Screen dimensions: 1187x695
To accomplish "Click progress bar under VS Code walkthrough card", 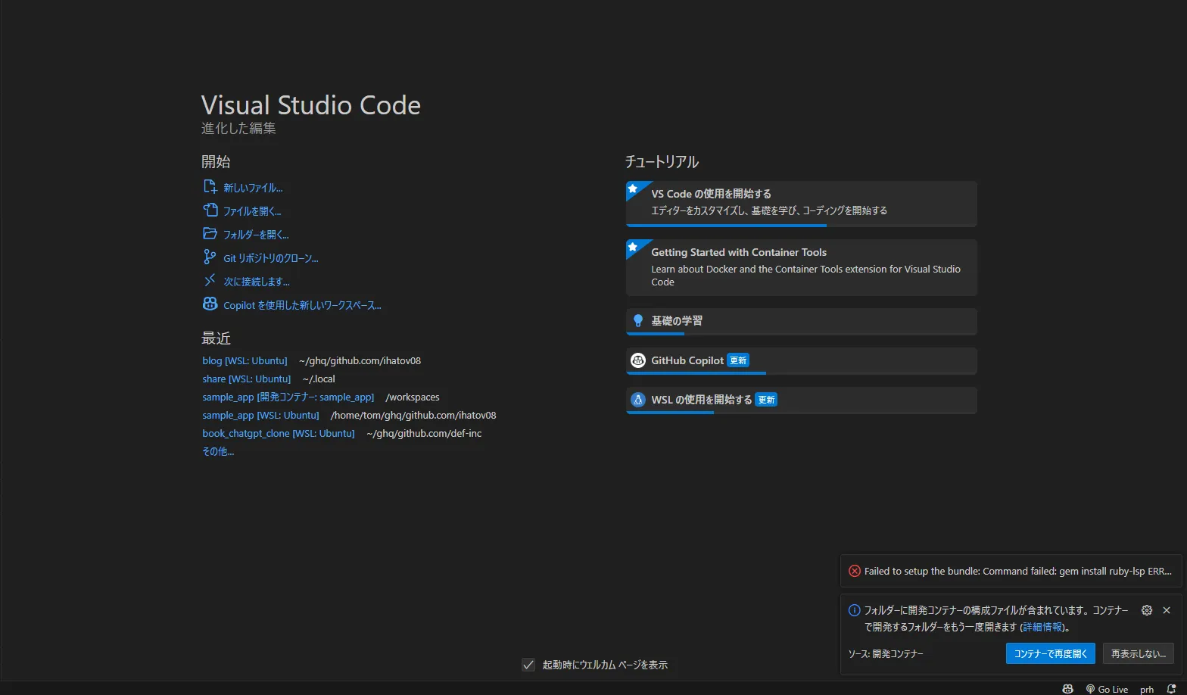I will click(x=801, y=225).
